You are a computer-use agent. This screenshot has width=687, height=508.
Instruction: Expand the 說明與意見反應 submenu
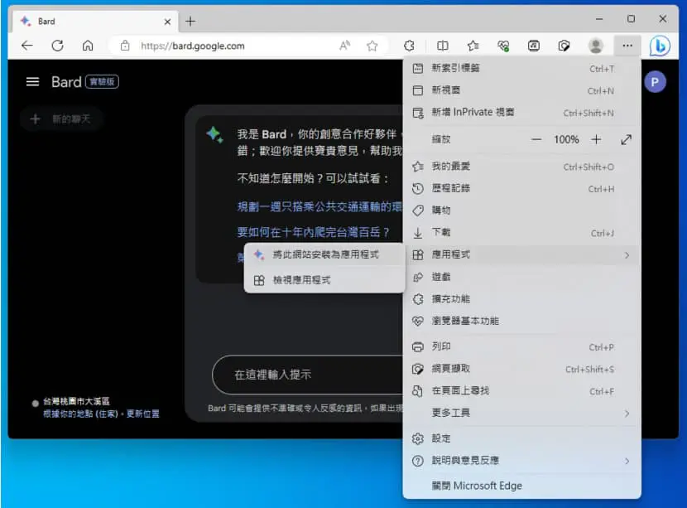(521, 461)
